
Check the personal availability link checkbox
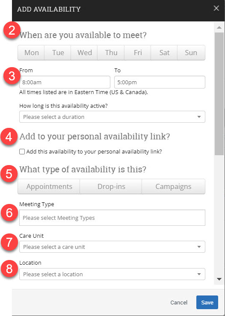pos(22,151)
